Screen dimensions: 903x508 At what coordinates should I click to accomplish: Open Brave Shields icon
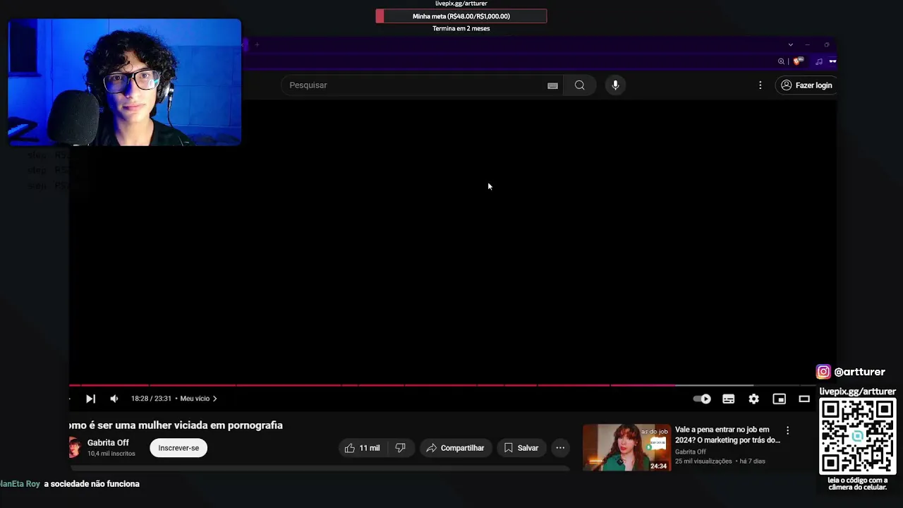tap(798, 61)
